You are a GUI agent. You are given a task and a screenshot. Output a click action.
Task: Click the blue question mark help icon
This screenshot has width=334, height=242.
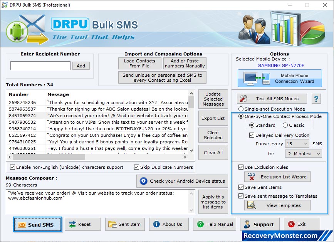[x=316, y=99]
